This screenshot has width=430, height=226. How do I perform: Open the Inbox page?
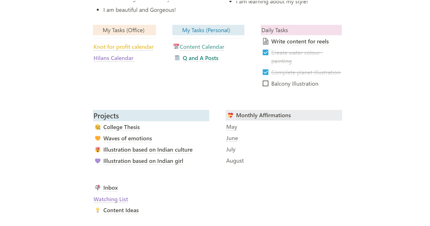tap(110, 188)
